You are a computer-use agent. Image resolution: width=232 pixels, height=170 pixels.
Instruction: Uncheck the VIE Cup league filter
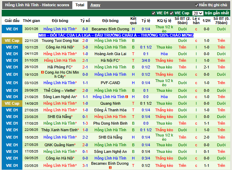pyautogui.click(x=172, y=13)
